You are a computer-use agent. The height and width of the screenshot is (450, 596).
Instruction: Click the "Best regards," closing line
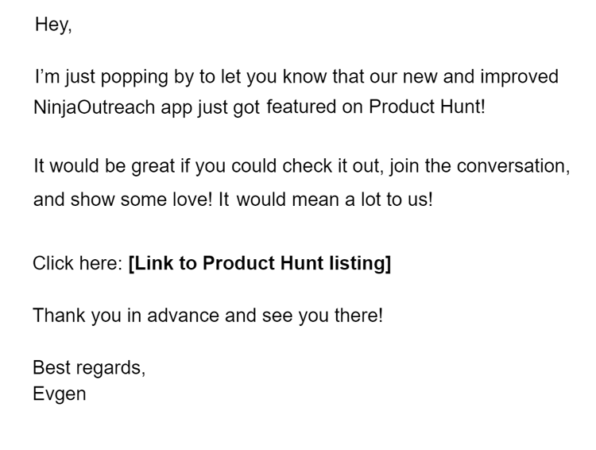pyautogui.click(x=89, y=368)
